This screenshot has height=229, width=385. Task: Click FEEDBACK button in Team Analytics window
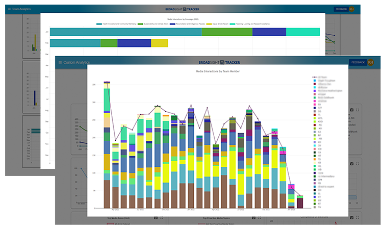[341, 9]
